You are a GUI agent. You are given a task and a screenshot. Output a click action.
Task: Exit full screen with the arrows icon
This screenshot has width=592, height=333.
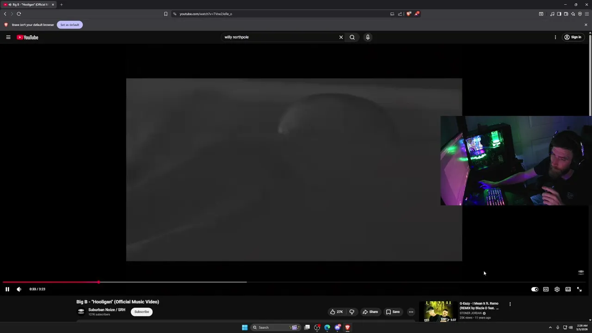pyautogui.click(x=579, y=289)
